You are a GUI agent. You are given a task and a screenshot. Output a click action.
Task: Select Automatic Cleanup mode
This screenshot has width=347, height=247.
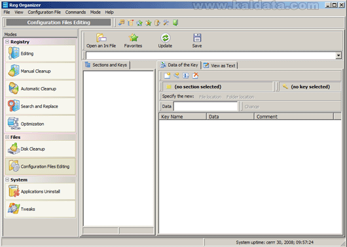click(41, 88)
